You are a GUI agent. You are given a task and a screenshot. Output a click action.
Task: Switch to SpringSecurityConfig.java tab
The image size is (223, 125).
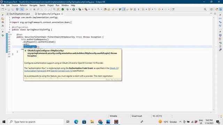coord(49,14)
